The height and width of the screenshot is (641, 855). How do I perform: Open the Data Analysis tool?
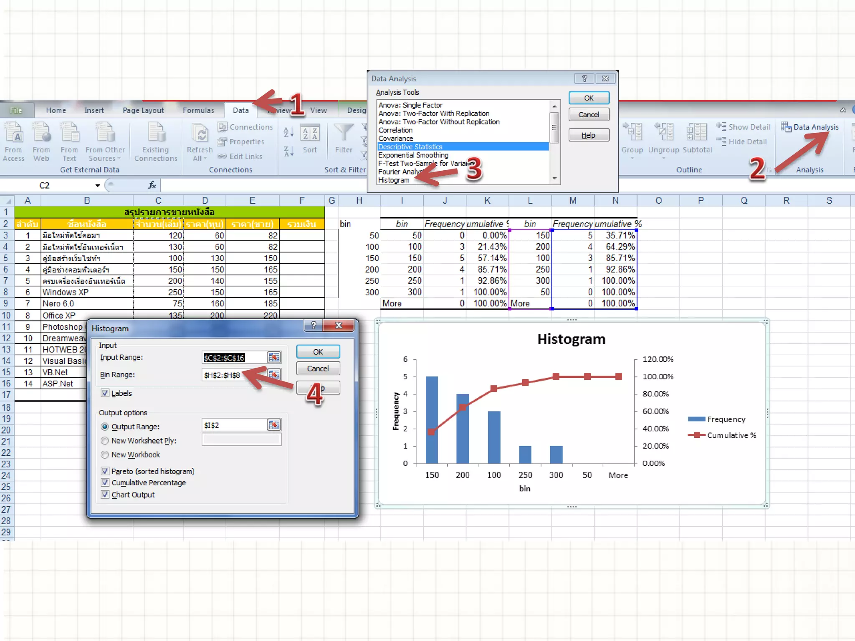coord(810,127)
